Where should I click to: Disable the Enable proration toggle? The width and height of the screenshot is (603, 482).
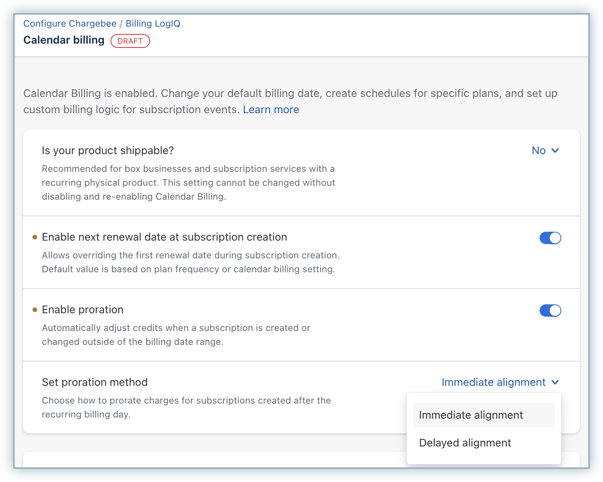[550, 311]
